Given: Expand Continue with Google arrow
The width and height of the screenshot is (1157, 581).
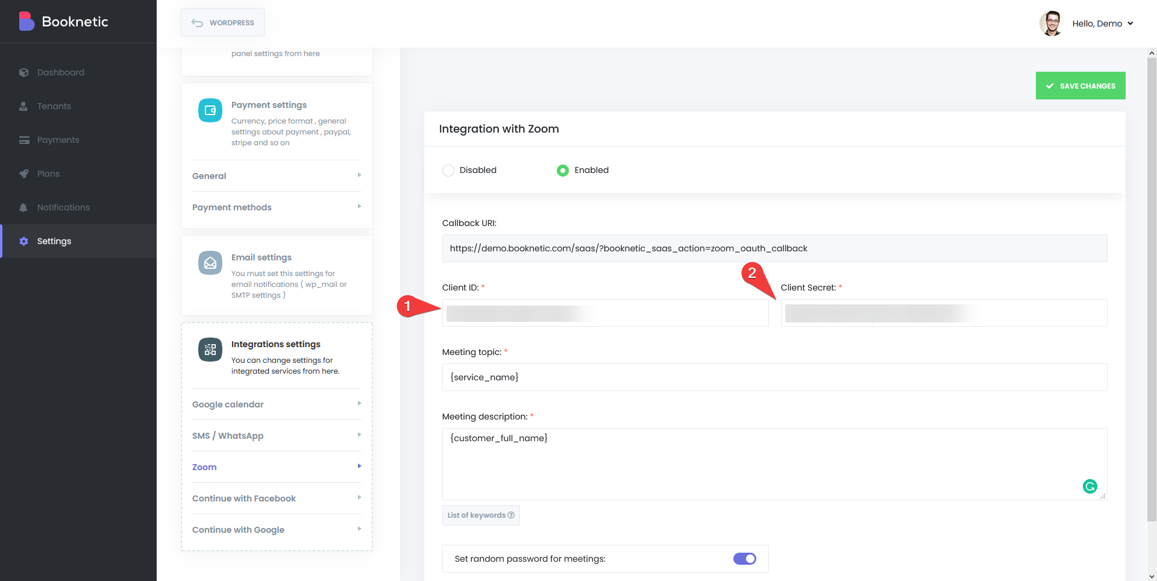Looking at the screenshot, I should 359,529.
